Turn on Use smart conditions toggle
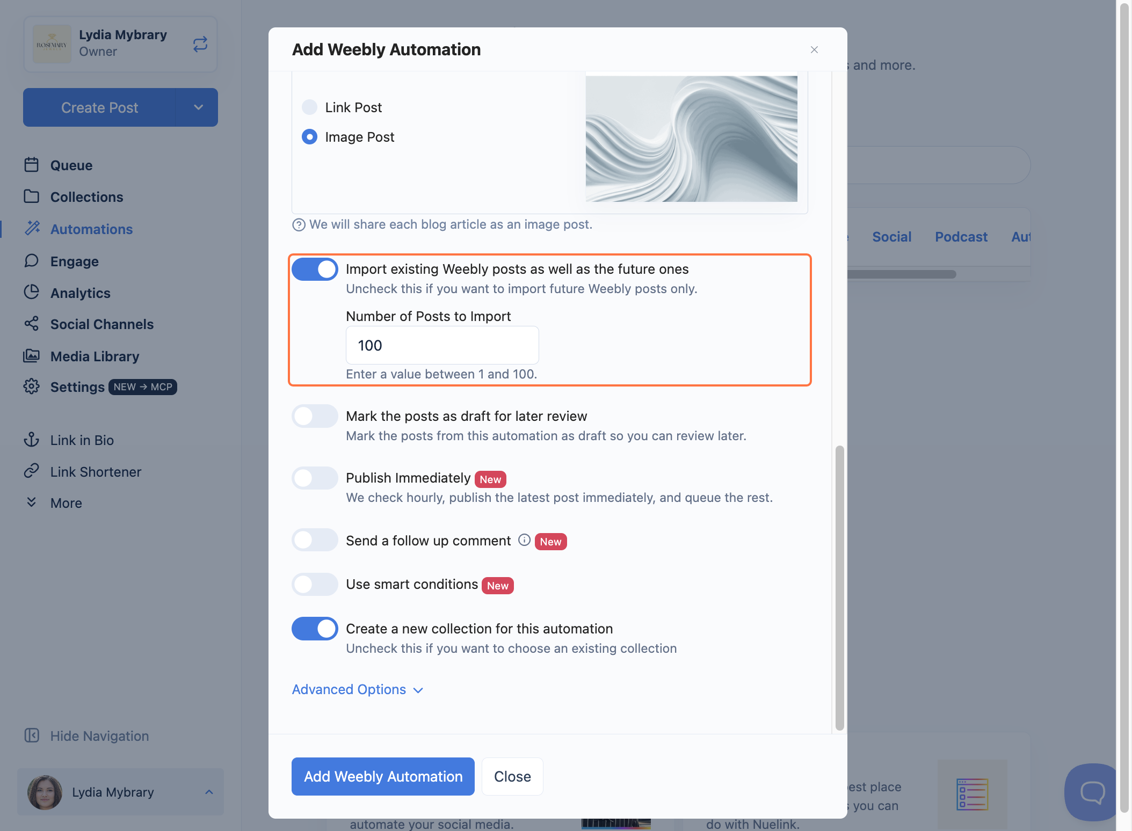Image resolution: width=1132 pixels, height=831 pixels. (x=315, y=584)
